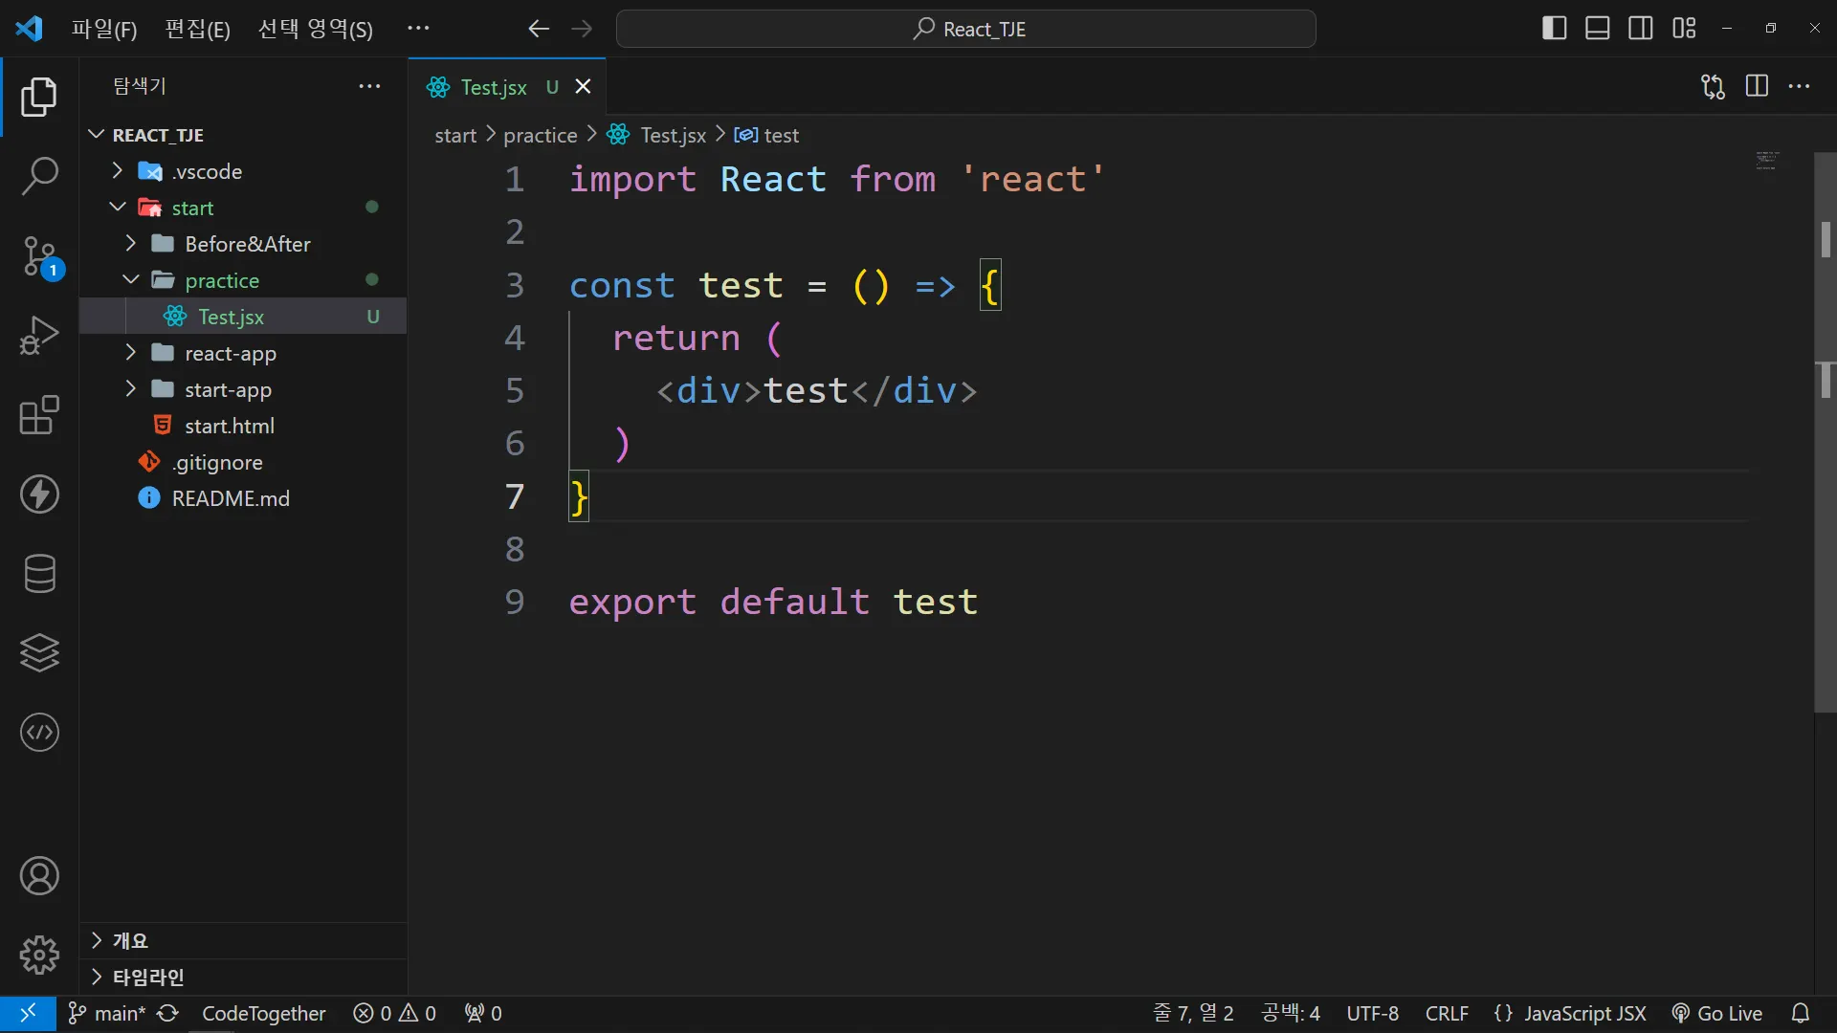
Task: Open the Search view in activity bar
Action: [39, 176]
